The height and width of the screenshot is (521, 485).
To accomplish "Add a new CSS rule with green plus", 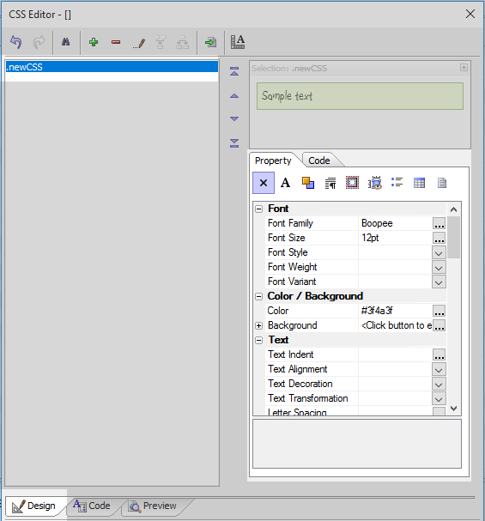I will (x=94, y=42).
